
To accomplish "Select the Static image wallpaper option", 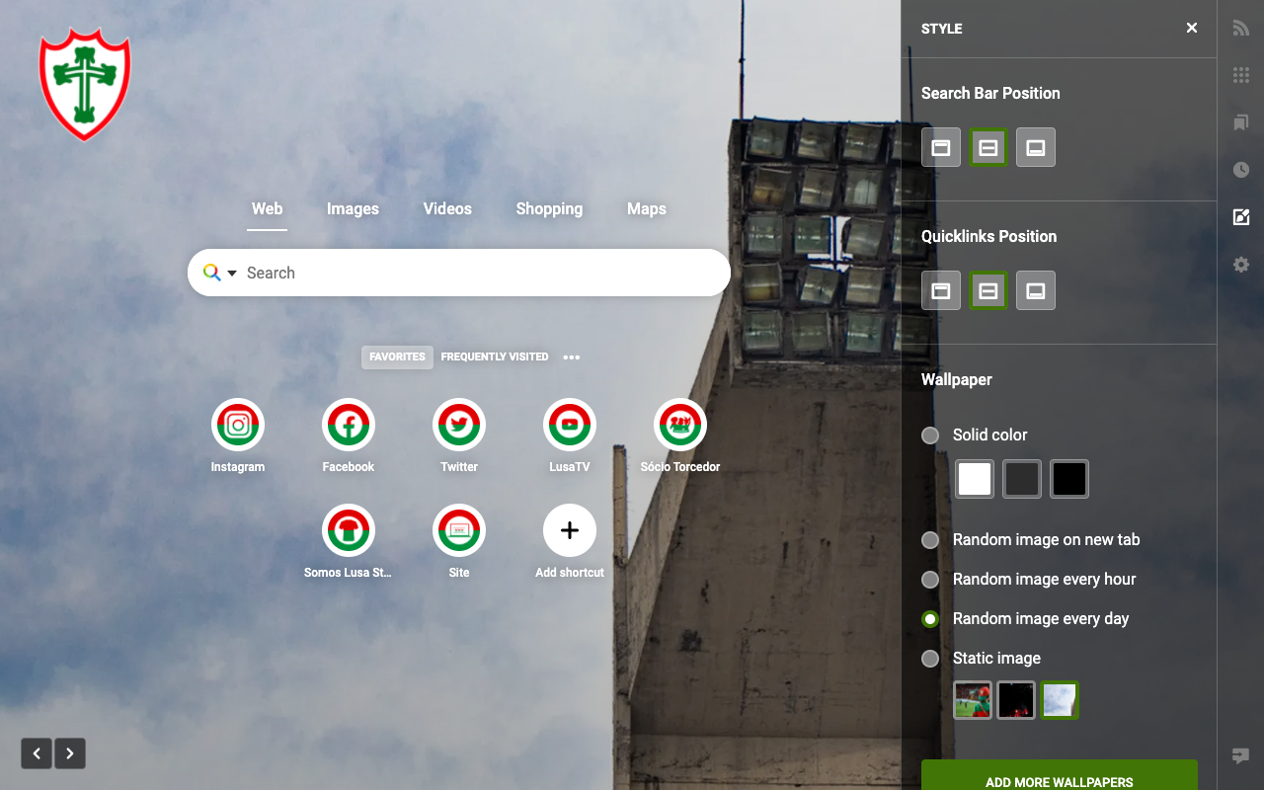I will point(930,659).
